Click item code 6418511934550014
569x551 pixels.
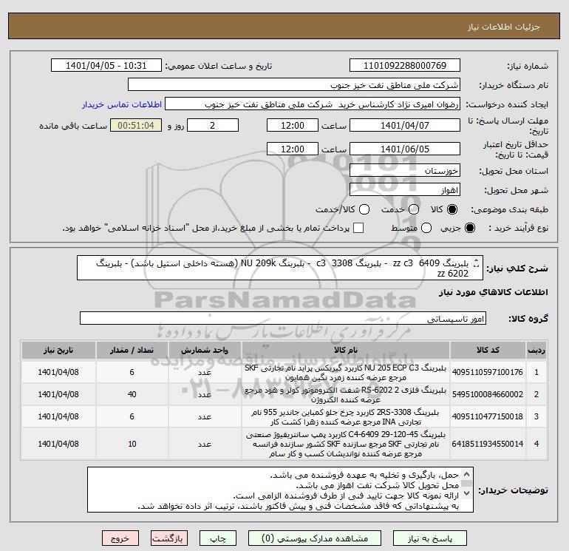[x=488, y=444]
